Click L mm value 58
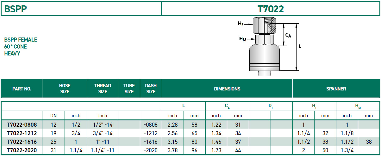The width and height of the screenshot is (381, 156). pos(194,124)
